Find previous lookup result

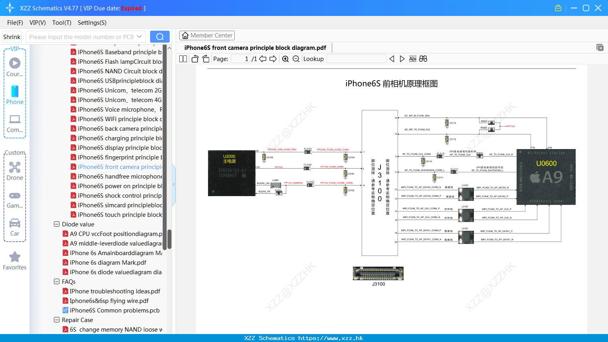tap(392, 59)
